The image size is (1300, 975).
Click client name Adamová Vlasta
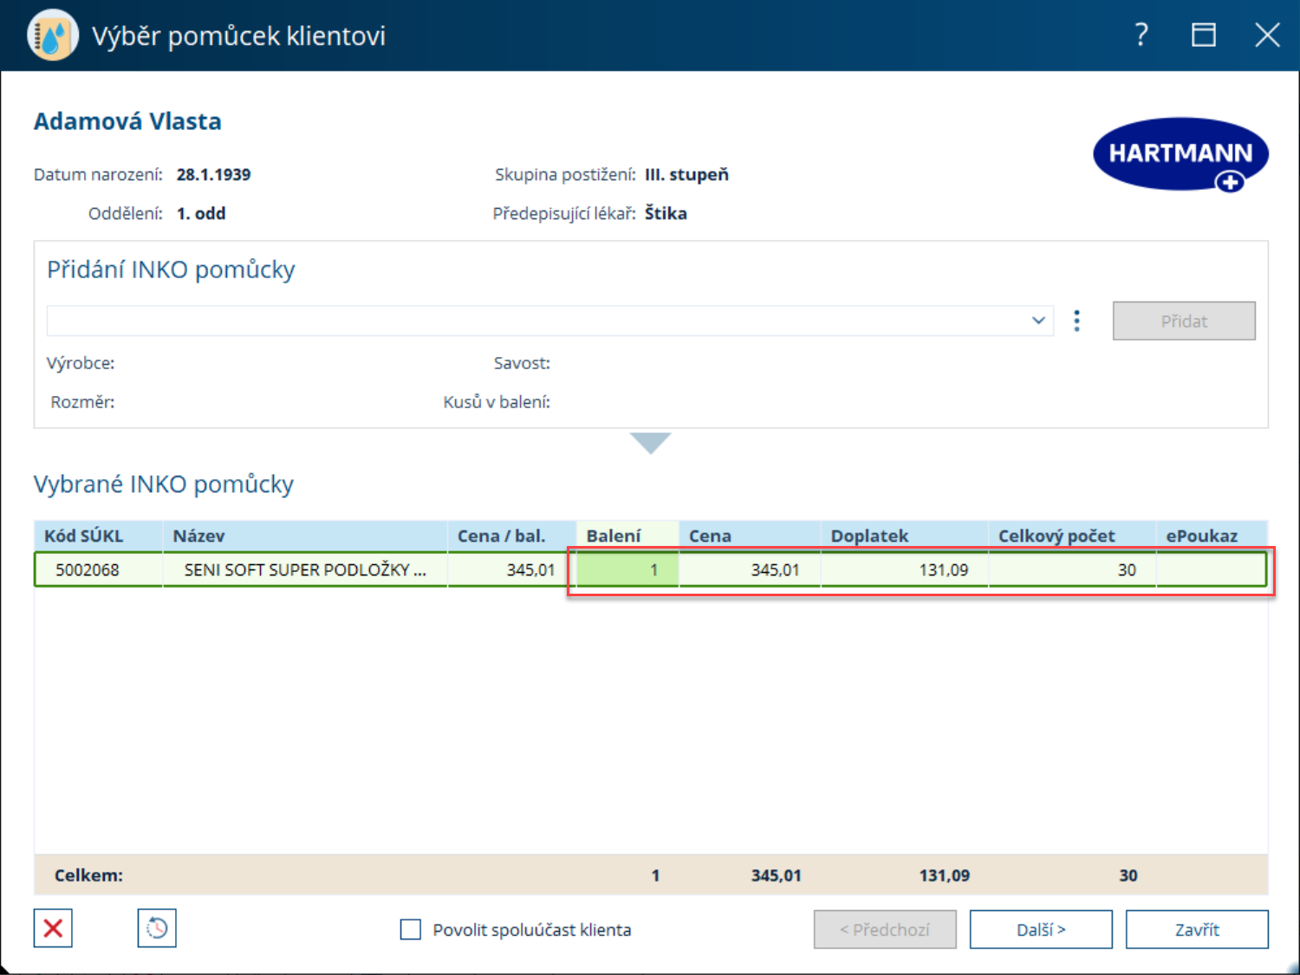(127, 121)
